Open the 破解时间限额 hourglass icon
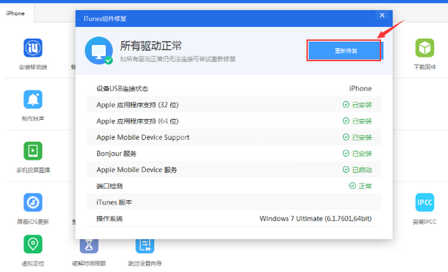The width and height of the screenshot is (448, 272). pyautogui.click(x=89, y=245)
